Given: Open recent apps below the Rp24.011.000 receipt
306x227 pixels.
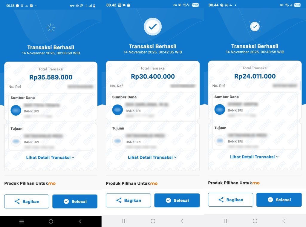Looking at the screenshot, I should tap(227, 221).
